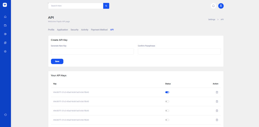
Task: Click the Confirm Passphrase input field
Action: point(179,51)
